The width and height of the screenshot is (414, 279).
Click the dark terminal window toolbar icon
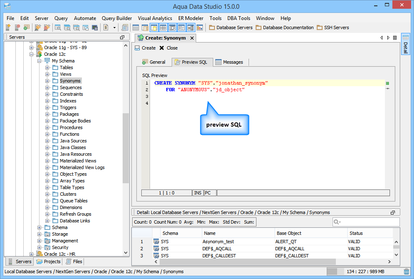(x=95, y=27)
